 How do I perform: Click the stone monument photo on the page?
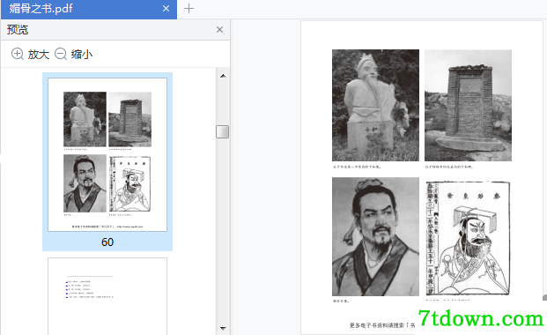click(x=468, y=105)
